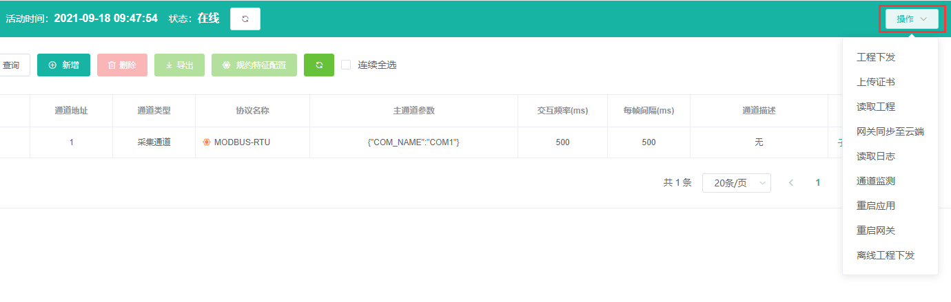Viewport: 951px width, 302px height.
Task: Choose 读取日志 from the menu
Action: click(x=875, y=156)
